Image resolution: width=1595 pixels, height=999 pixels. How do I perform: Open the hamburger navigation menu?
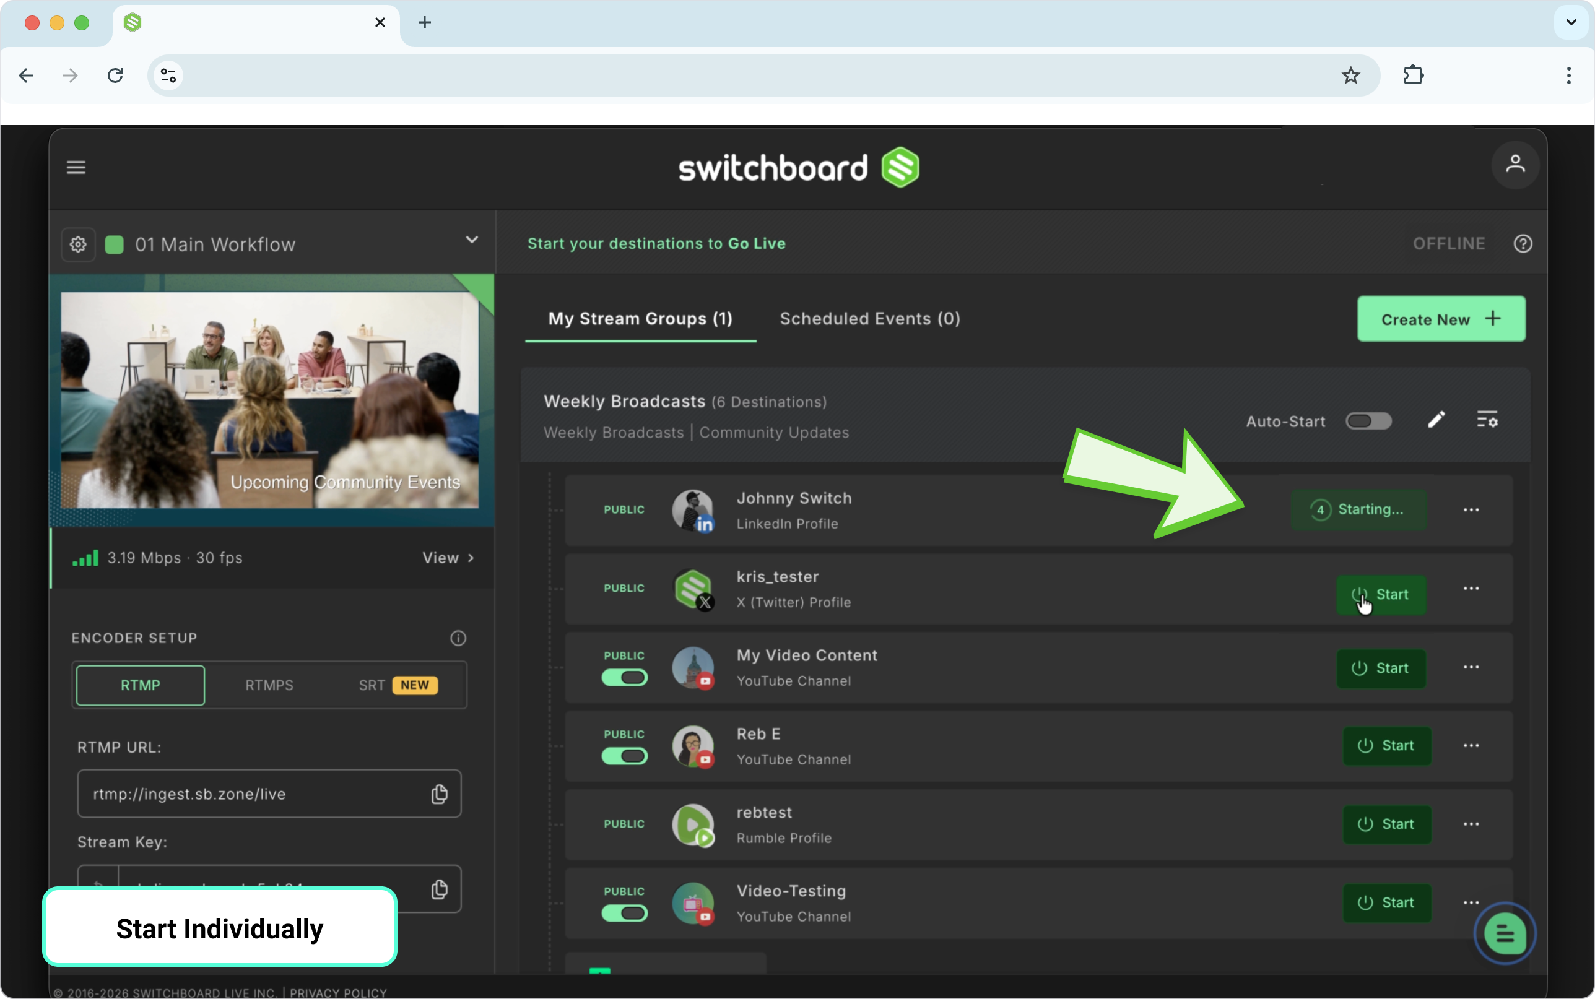[76, 167]
